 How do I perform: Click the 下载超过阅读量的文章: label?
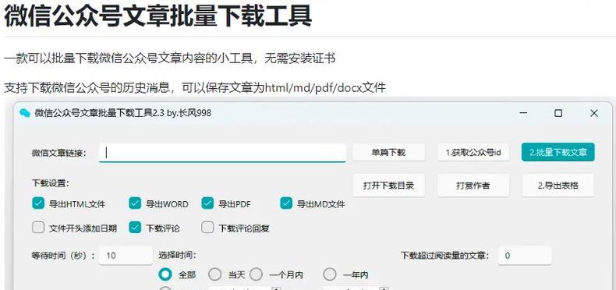(445, 256)
